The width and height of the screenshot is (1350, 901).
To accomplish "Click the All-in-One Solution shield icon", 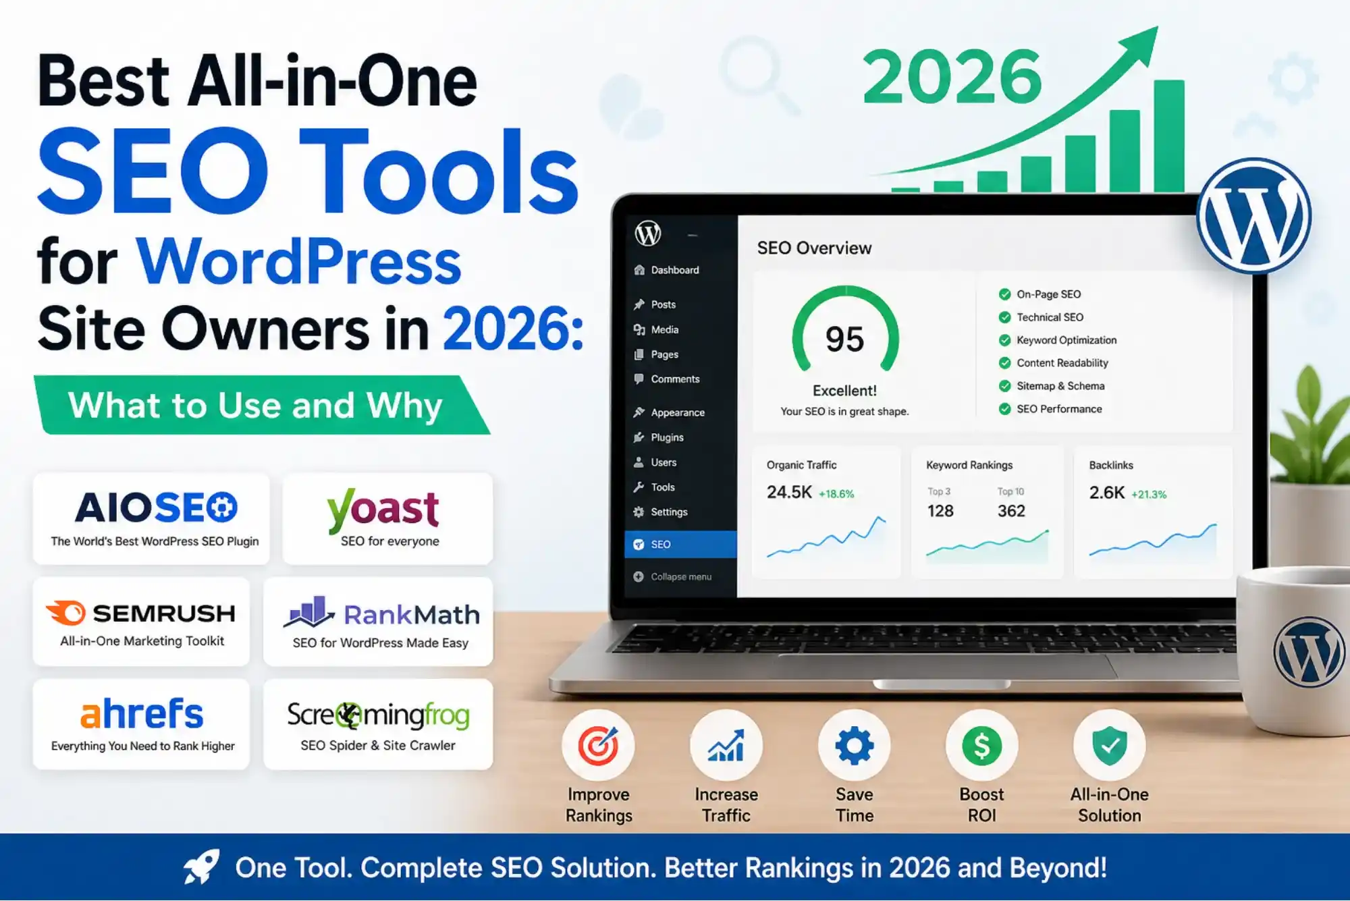I will click(1109, 745).
